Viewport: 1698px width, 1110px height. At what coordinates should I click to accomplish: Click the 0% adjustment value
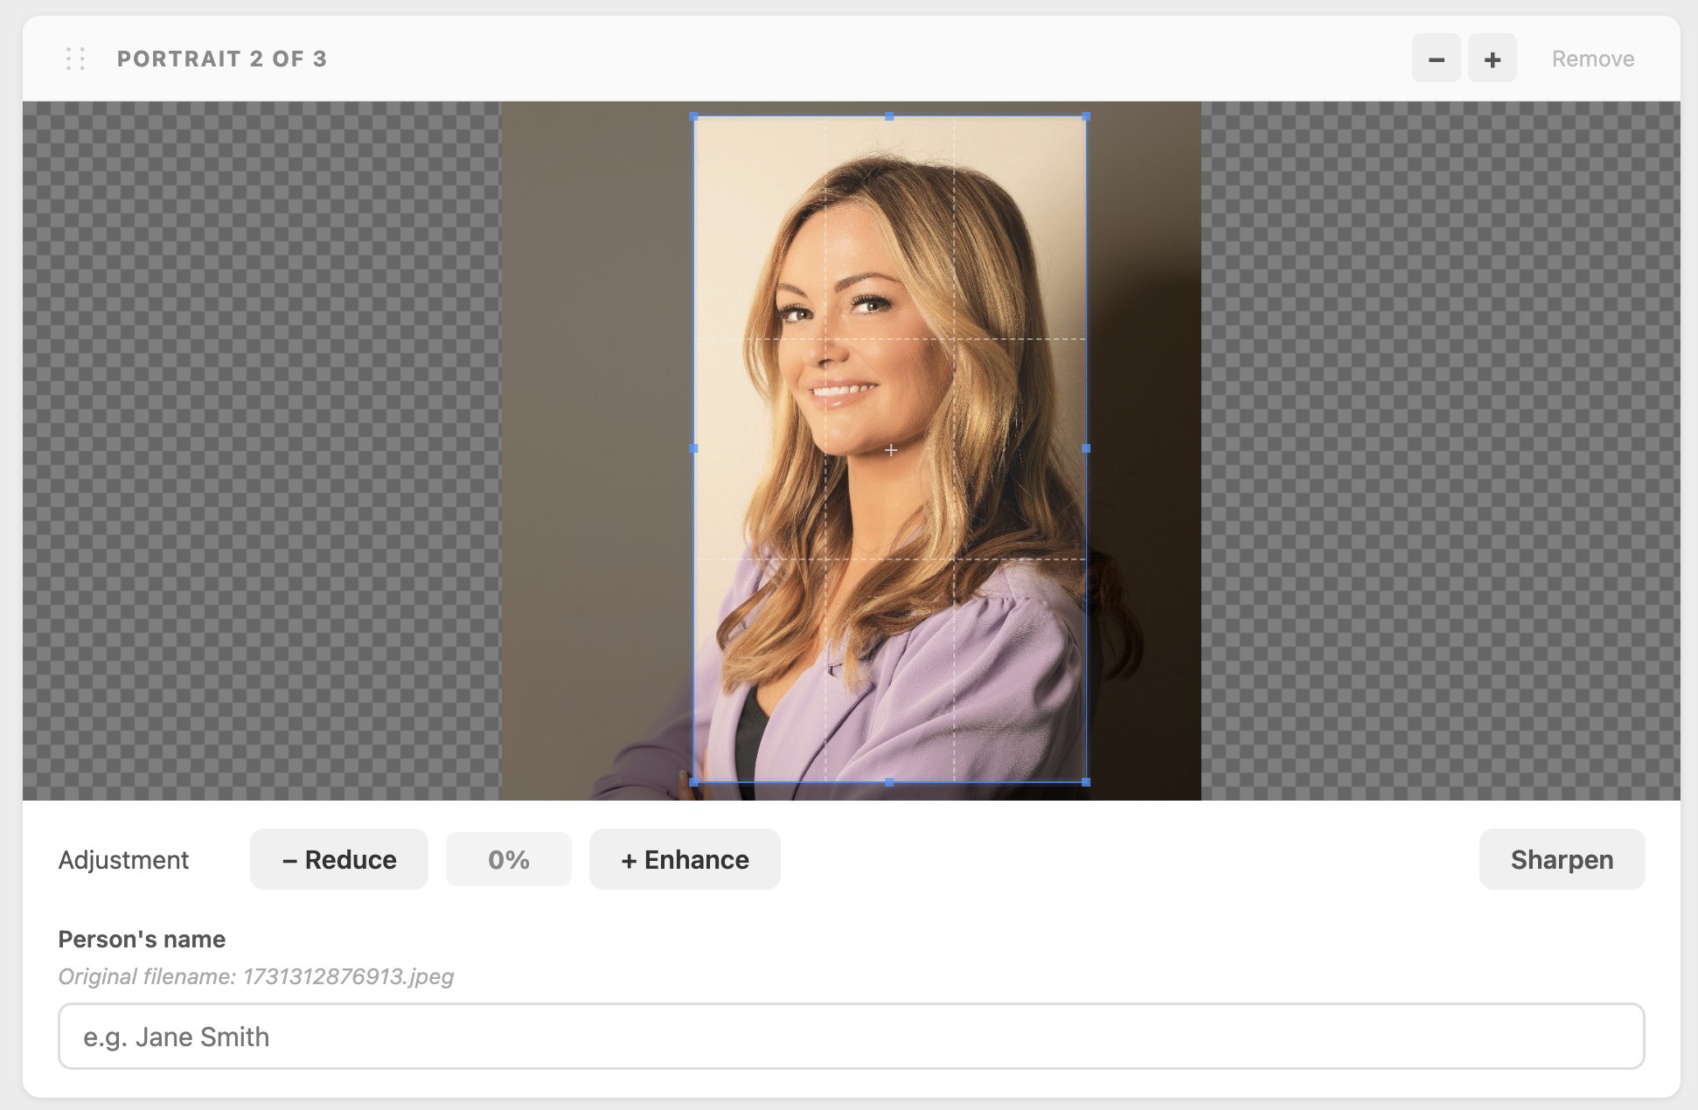509,859
